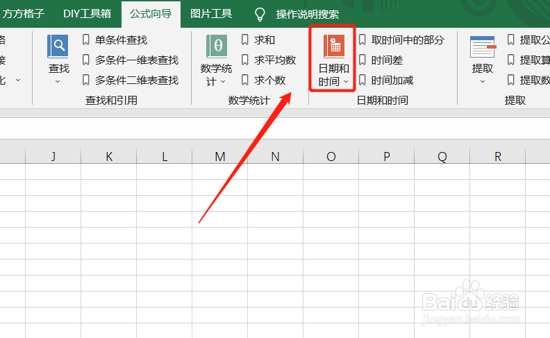Run 多条件二维表查找 command
The height and width of the screenshot is (338, 550).
point(137,81)
